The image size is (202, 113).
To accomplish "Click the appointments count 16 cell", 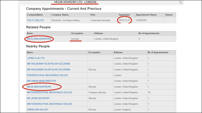I will click(x=149, y=92).
